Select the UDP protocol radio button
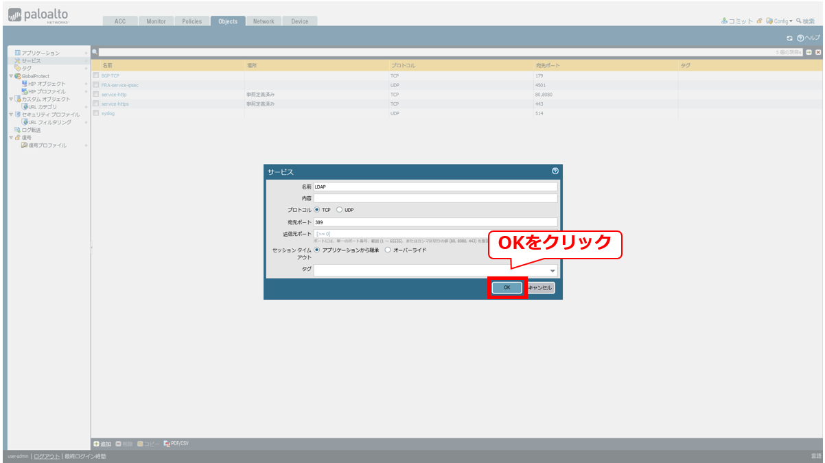The height and width of the screenshot is (463, 825). 339,210
